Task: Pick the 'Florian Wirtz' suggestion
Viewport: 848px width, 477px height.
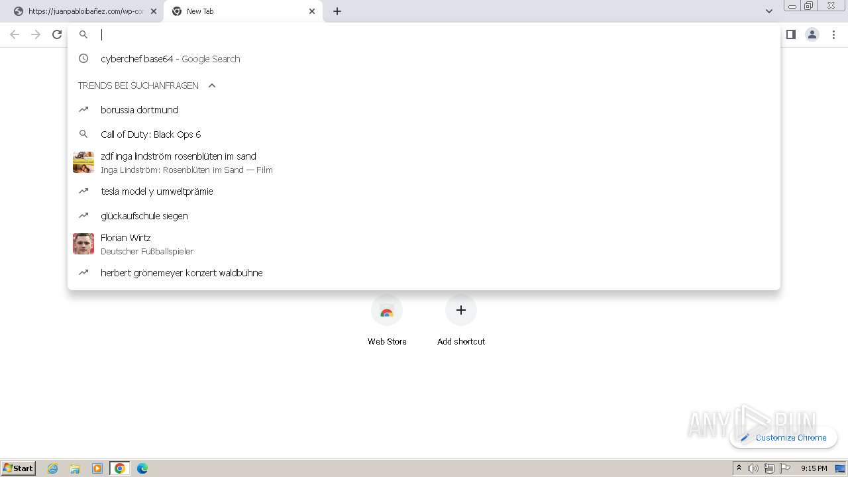Action: click(424, 244)
